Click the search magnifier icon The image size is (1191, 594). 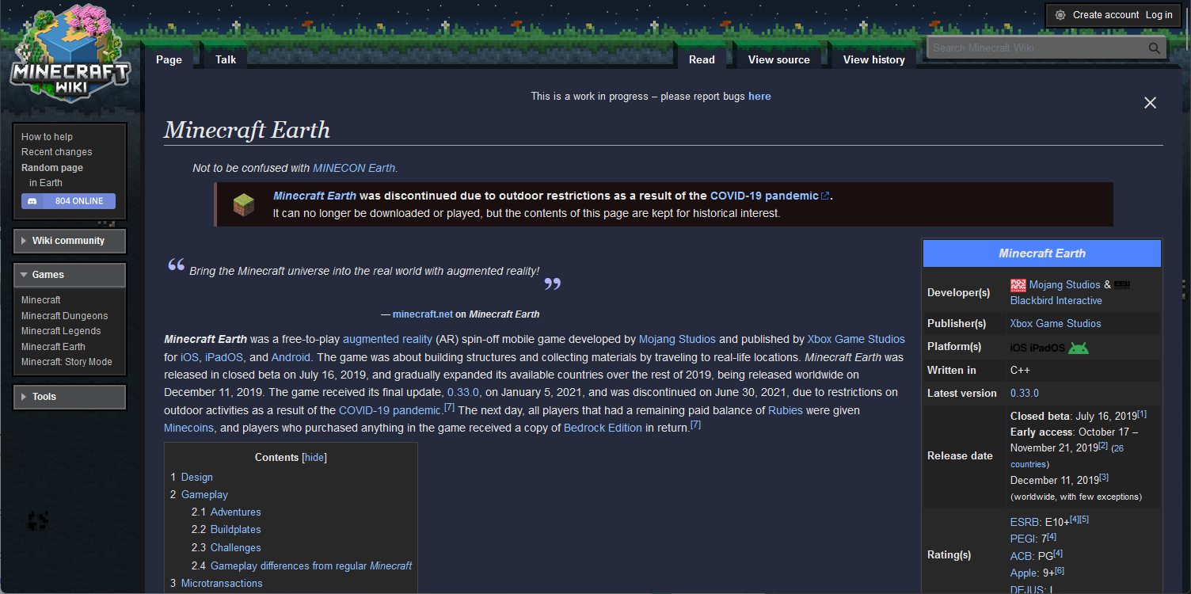[x=1155, y=48]
